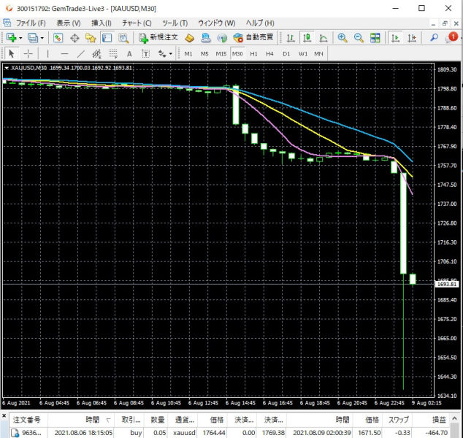Zoom in on the chart

tap(343, 38)
